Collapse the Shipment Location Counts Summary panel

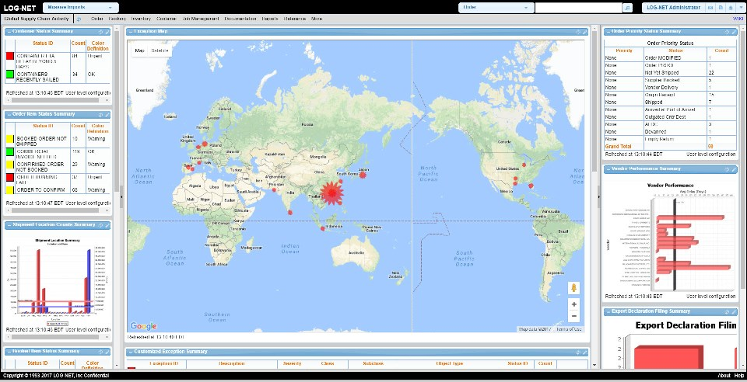(x=9, y=224)
